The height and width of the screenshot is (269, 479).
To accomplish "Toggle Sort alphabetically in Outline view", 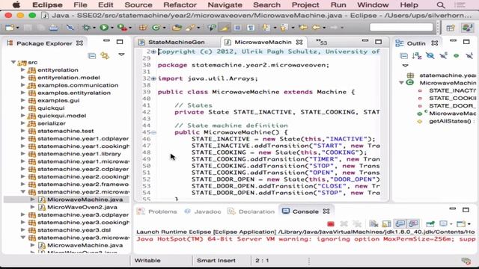I will pos(417,56).
